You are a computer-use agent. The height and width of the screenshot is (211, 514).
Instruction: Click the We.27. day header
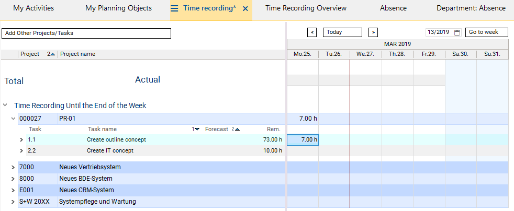[x=365, y=54]
